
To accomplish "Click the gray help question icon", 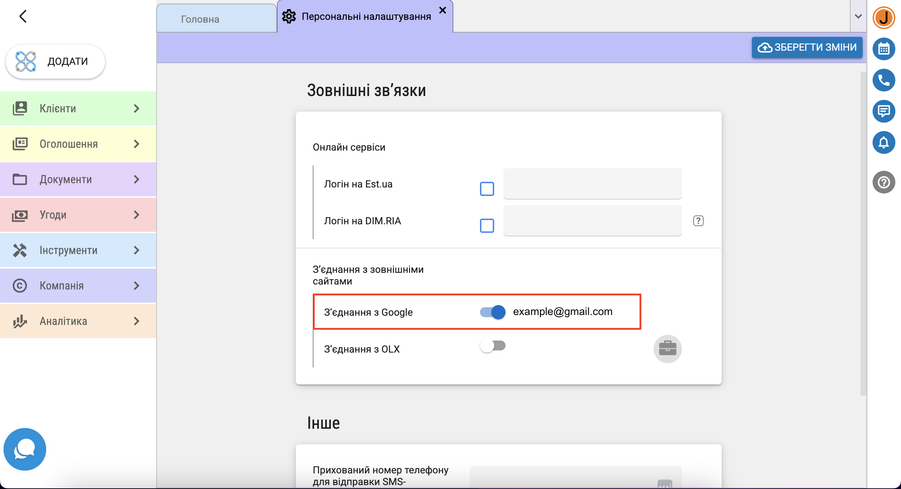I will pos(883,182).
